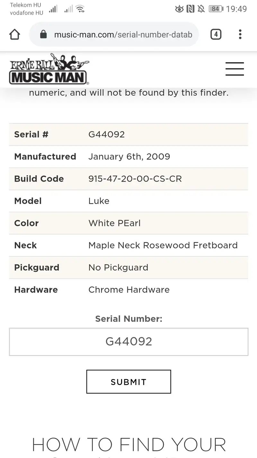Open Chrome's three-dot overflow menu
Viewport: 257px width, 458px height.
click(x=240, y=34)
